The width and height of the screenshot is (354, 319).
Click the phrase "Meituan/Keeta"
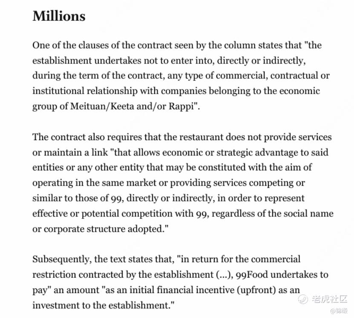(102, 106)
